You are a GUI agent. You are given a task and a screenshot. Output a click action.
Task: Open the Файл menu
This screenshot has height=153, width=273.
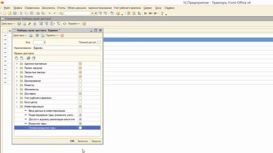click(7, 8)
